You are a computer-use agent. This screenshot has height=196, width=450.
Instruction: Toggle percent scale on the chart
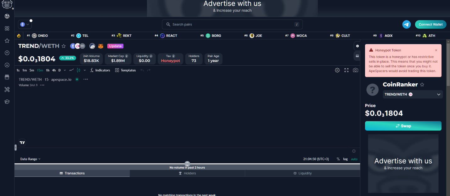pos(338,159)
